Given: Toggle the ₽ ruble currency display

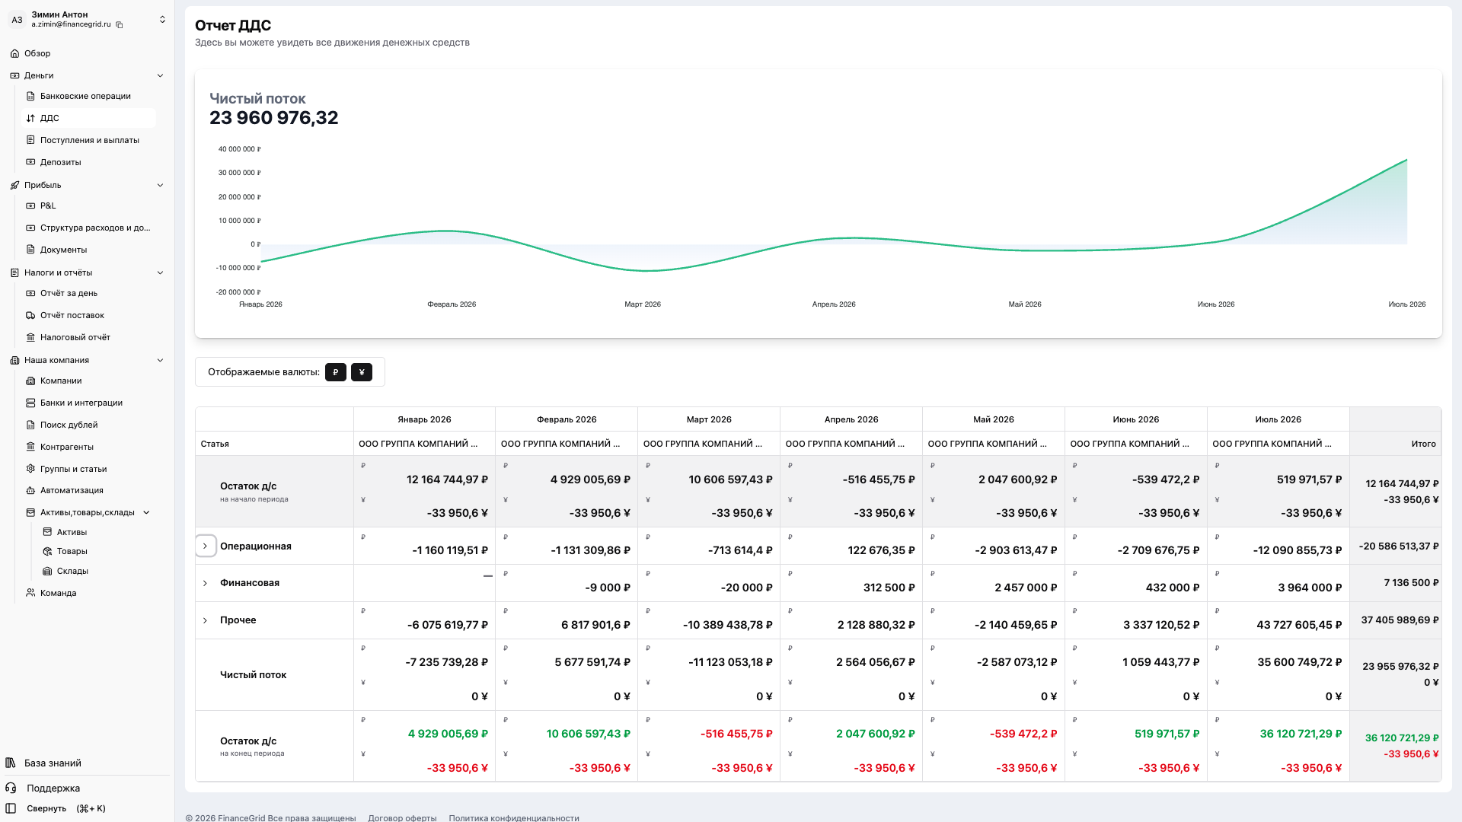Looking at the screenshot, I should [x=336, y=372].
